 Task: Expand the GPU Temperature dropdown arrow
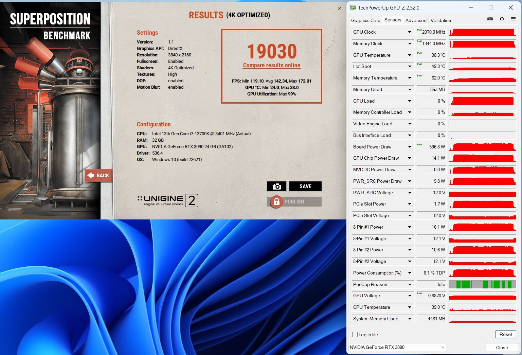[410, 55]
